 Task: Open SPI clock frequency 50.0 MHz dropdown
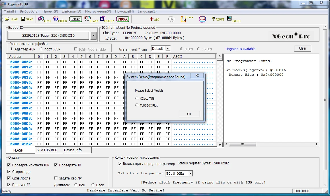click(x=190, y=173)
